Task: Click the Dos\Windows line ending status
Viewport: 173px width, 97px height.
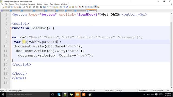Action: [x=143, y=91]
